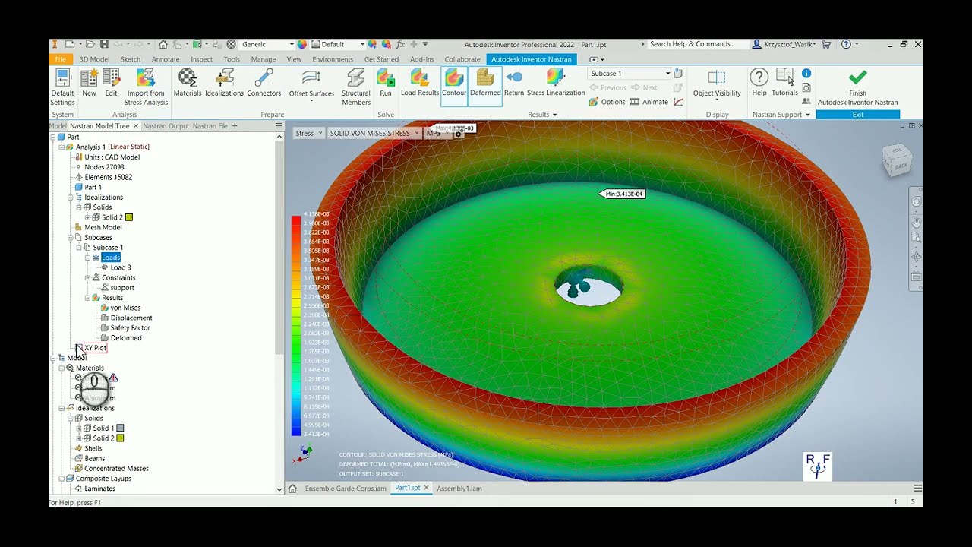Image resolution: width=972 pixels, height=547 pixels.
Task: Select Safety Factor result in tree
Action: (x=131, y=328)
